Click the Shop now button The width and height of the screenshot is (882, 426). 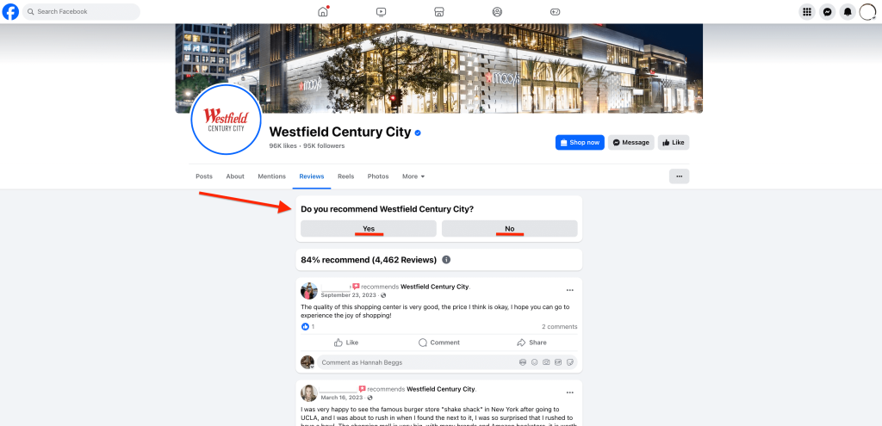(x=580, y=143)
